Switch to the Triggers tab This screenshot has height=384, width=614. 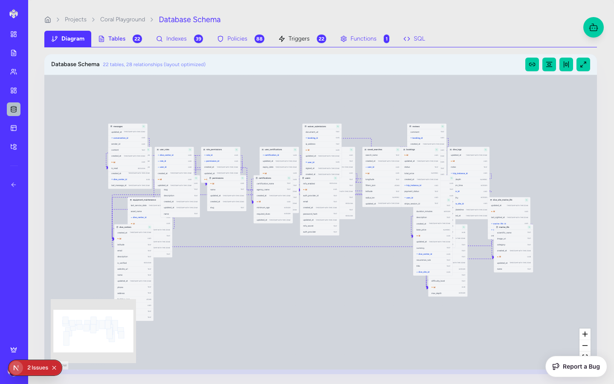click(298, 39)
